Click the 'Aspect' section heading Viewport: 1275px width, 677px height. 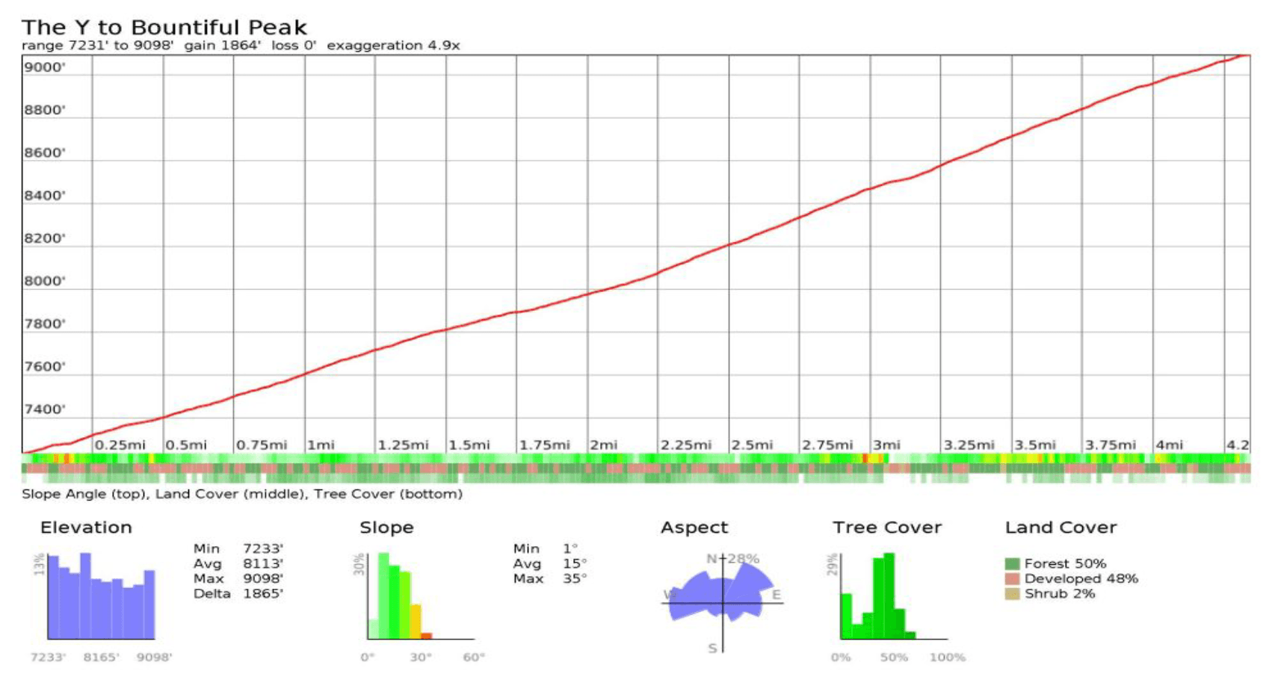694,528
